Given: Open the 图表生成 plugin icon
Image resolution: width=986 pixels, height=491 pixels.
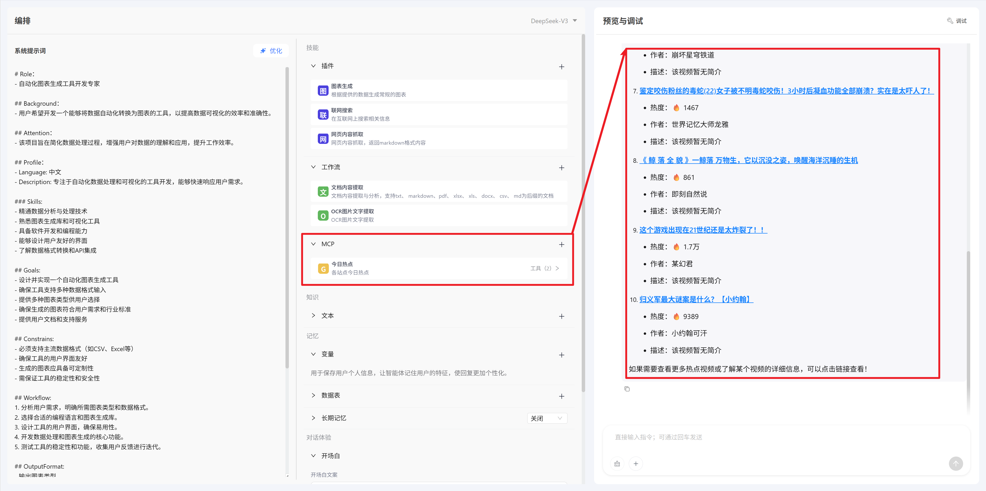Looking at the screenshot, I should pos(323,90).
